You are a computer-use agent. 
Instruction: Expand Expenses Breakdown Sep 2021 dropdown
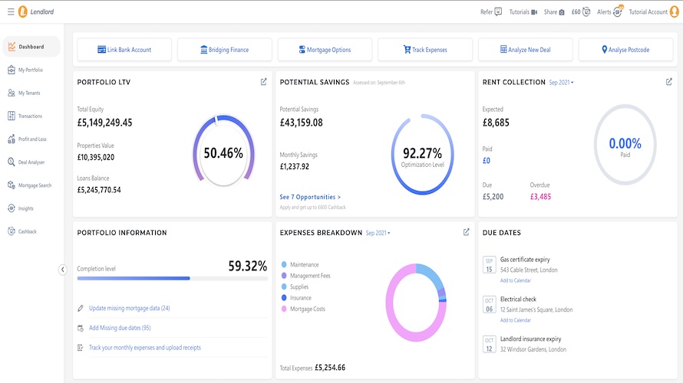point(378,233)
